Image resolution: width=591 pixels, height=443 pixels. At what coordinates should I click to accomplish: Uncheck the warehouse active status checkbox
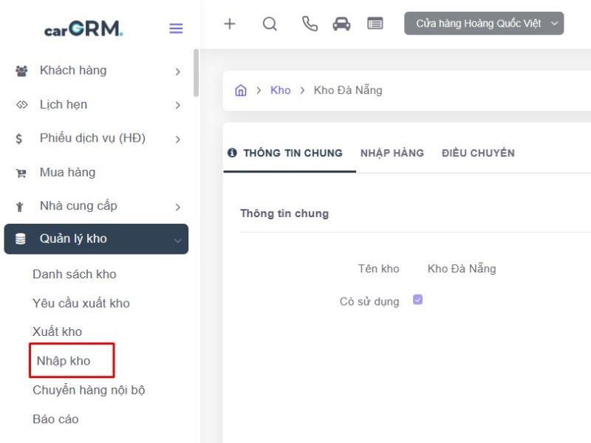click(x=417, y=300)
